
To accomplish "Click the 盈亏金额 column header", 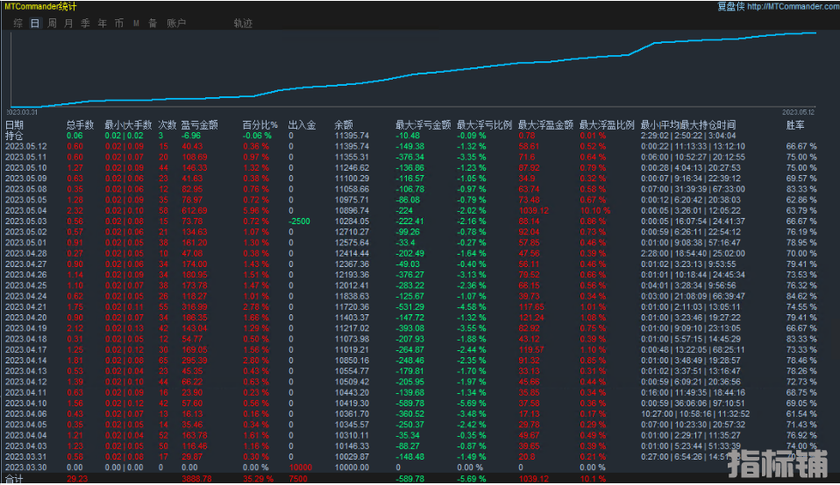I will click(199, 125).
